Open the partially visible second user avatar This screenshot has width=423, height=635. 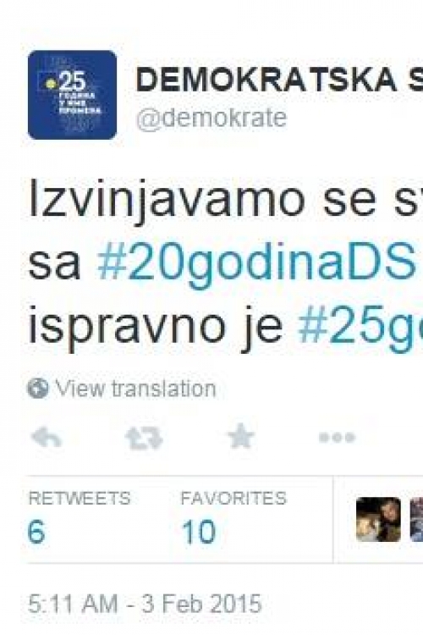pyautogui.click(x=416, y=519)
